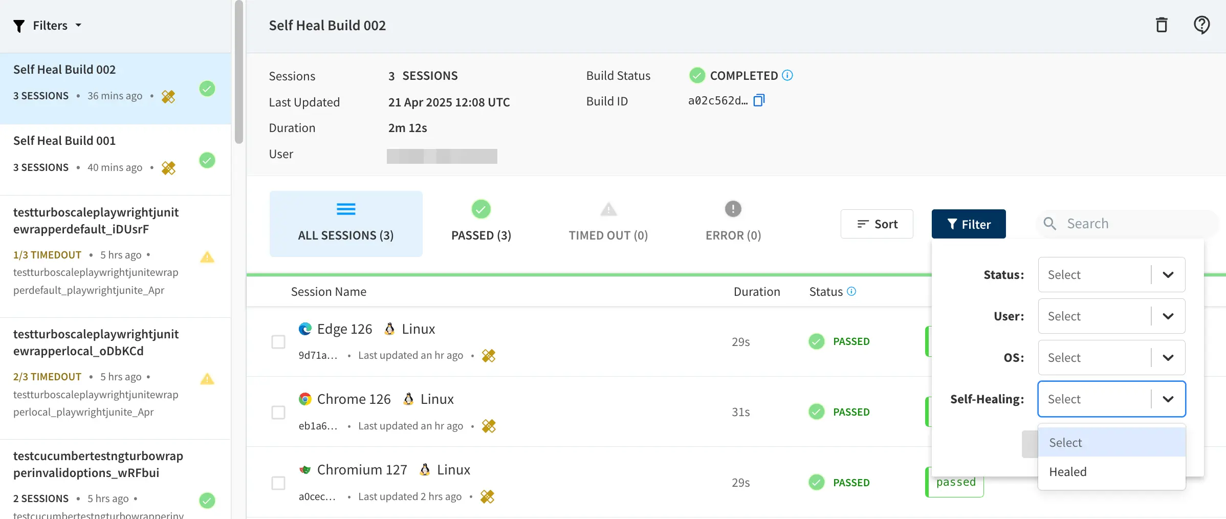Screen dimensions: 1226x519
Task: Click self-heal bandage icon on Edge 126 session
Action: pyautogui.click(x=489, y=355)
